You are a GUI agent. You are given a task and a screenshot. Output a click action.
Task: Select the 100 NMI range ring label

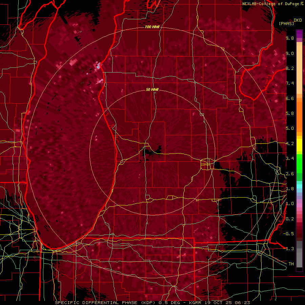152,27
